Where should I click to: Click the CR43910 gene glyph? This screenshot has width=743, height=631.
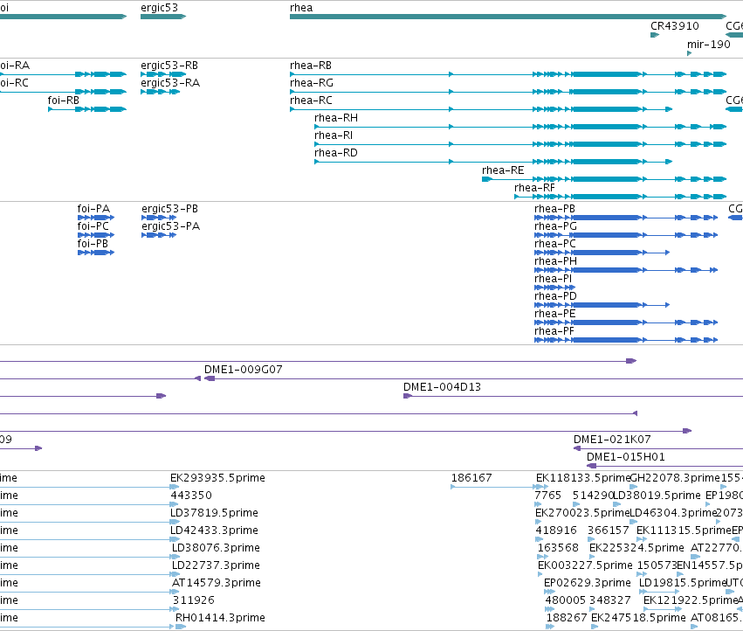[x=655, y=35]
